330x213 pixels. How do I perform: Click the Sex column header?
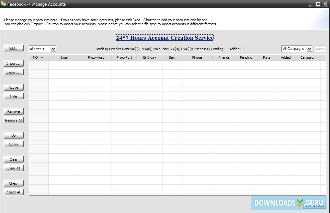pyautogui.click(x=172, y=57)
